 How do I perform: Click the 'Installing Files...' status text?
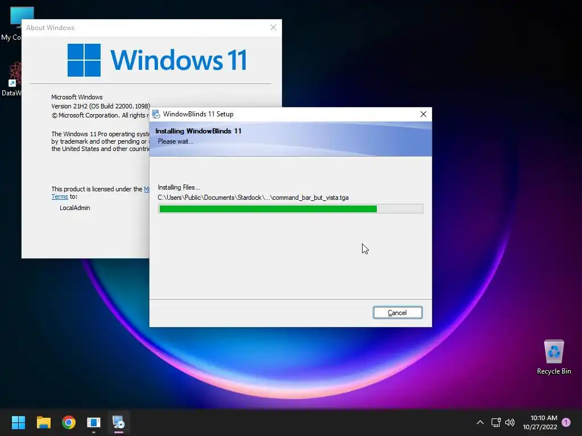click(178, 187)
